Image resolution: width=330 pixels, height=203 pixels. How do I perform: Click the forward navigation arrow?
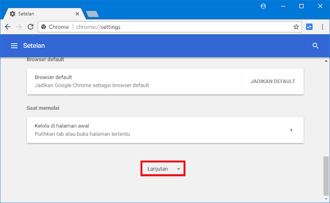coord(19,27)
